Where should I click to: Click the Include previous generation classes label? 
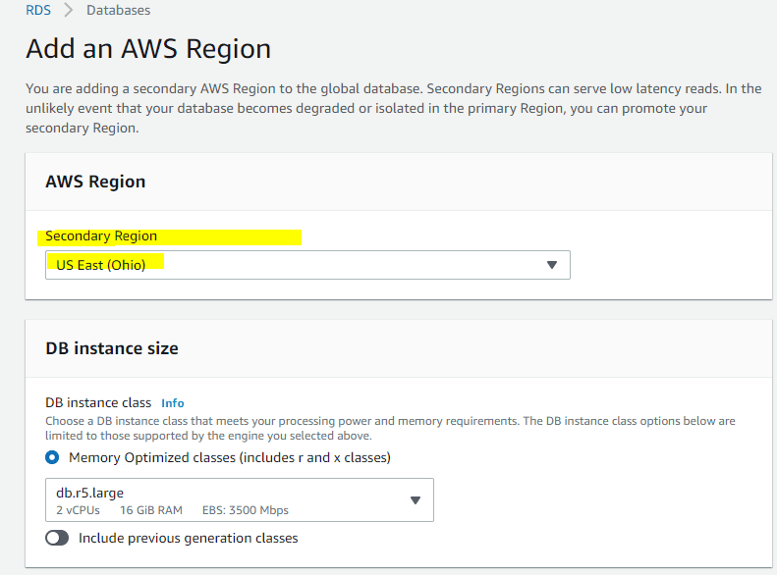tap(189, 538)
